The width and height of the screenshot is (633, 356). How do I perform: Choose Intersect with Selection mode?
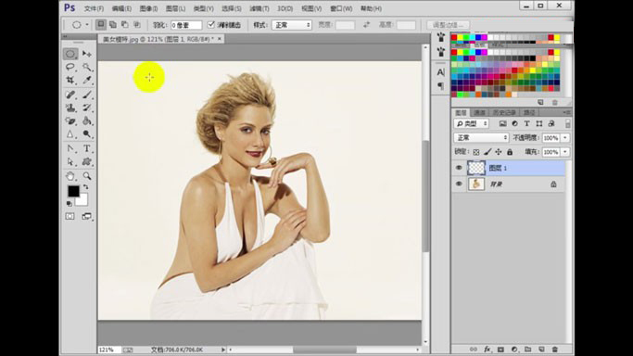(x=137, y=25)
